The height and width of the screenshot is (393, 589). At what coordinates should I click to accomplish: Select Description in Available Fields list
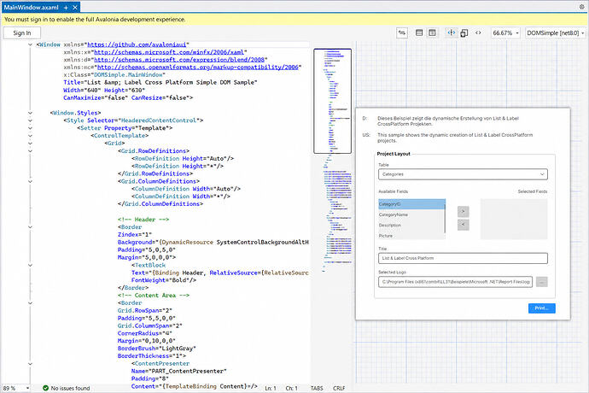coord(411,226)
